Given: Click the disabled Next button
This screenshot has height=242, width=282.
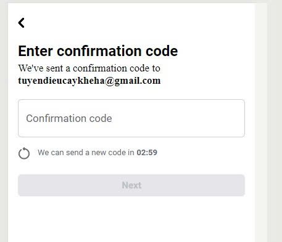Looking at the screenshot, I should 131,185.
